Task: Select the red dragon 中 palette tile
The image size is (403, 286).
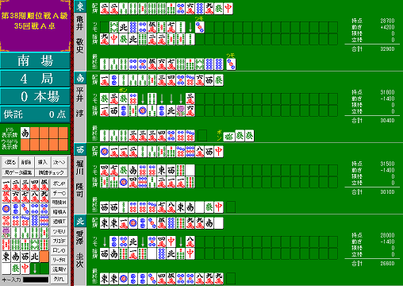Action: pyautogui.click(x=25, y=269)
